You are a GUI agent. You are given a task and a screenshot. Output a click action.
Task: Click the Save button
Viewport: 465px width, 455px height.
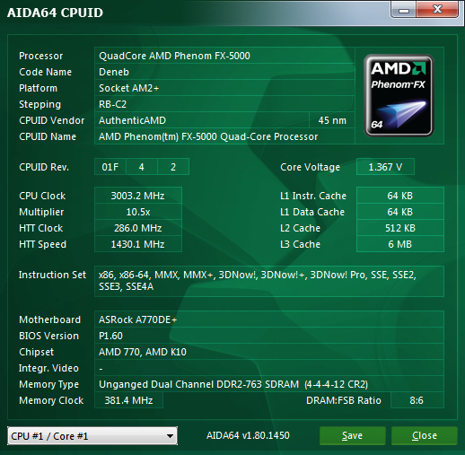click(x=352, y=435)
